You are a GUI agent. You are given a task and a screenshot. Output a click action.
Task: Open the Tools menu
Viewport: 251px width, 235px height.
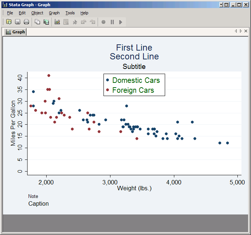(x=70, y=13)
